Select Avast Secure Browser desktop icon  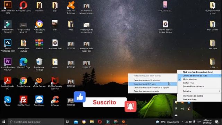tap(39, 26)
